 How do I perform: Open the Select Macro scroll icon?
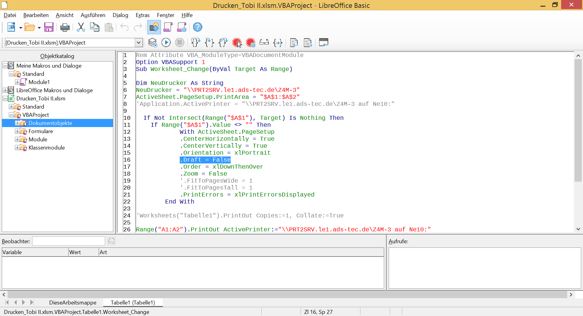coord(168,27)
